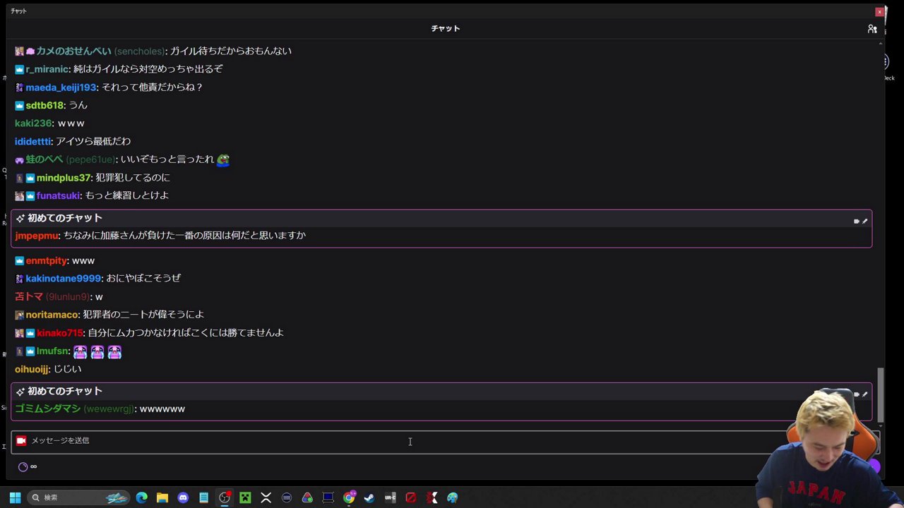Screen dimensions: 904x508
Task: Open Discord from the taskbar
Action: (183, 497)
